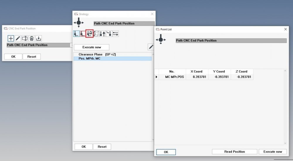Click the pencil edit icon in Strategy window
Image resolution: width=293 pixels, height=161 pixels.
[151, 47]
